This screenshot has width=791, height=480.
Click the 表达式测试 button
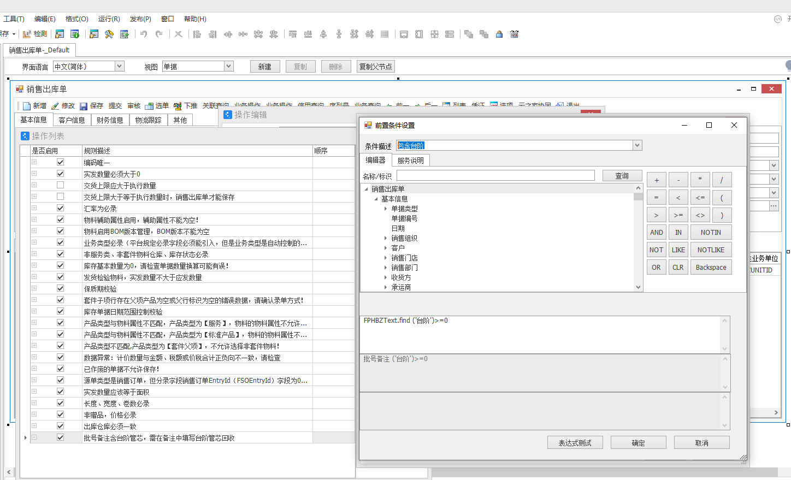tap(575, 442)
